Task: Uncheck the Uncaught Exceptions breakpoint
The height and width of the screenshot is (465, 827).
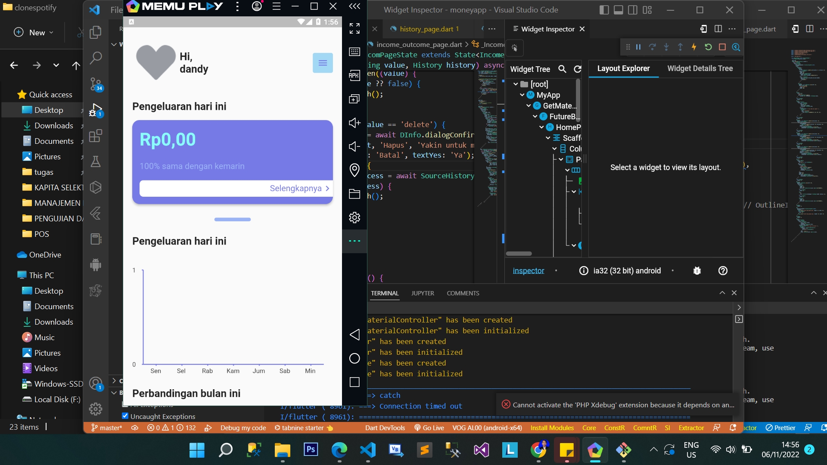Action: (x=125, y=416)
